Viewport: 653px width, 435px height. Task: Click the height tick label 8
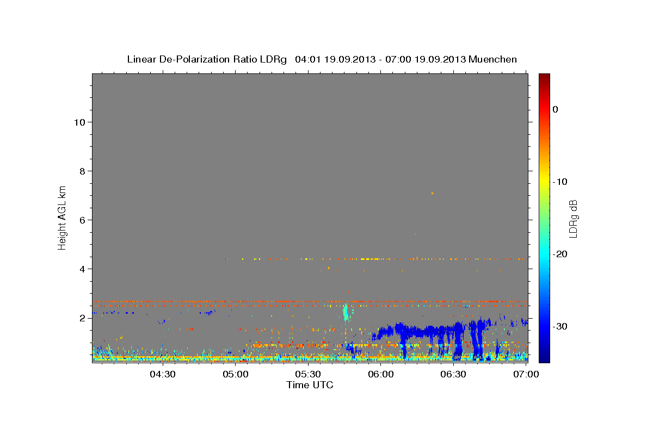(82, 171)
